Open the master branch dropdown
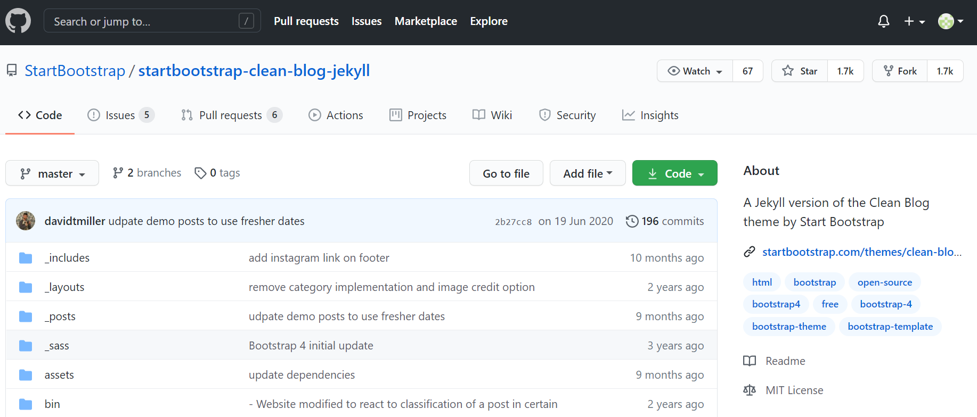This screenshot has height=417, width=977. [52, 173]
